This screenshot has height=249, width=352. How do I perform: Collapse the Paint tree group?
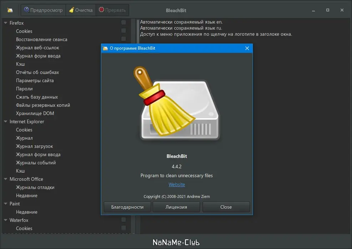point(6,204)
